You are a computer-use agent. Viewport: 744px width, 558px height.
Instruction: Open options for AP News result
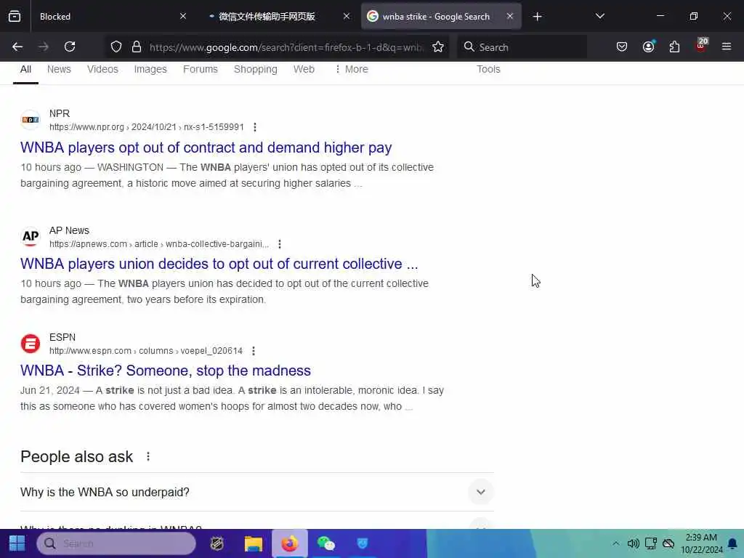[280, 244]
